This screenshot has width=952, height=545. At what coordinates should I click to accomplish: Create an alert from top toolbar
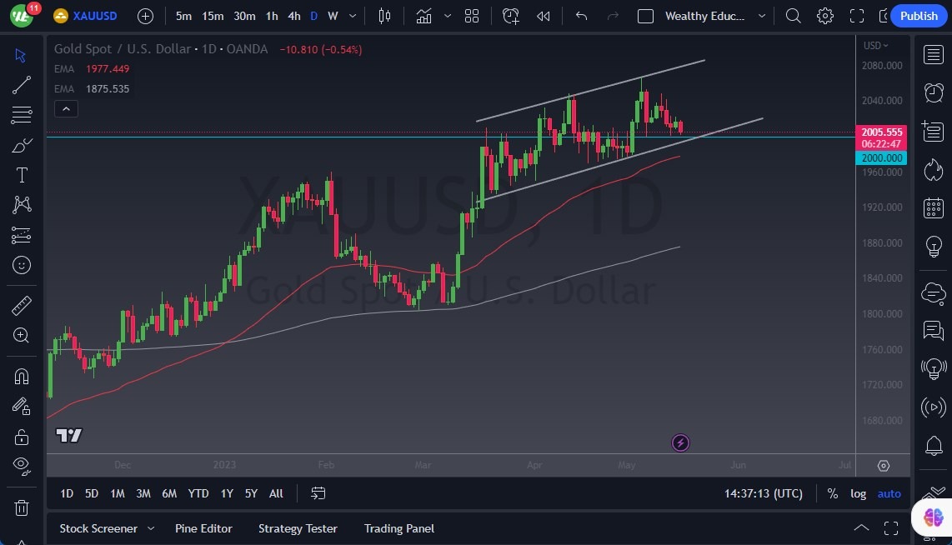point(511,16)
